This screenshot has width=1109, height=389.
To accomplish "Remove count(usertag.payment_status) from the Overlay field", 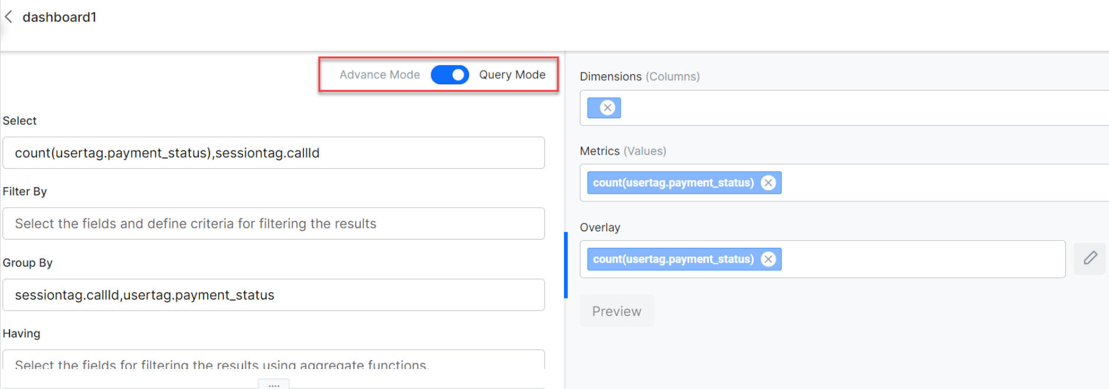I will pos(768,260).
